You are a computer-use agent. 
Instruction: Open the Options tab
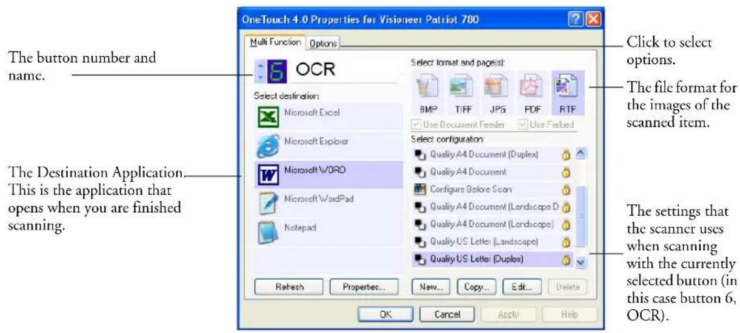[x=323, y=43]
